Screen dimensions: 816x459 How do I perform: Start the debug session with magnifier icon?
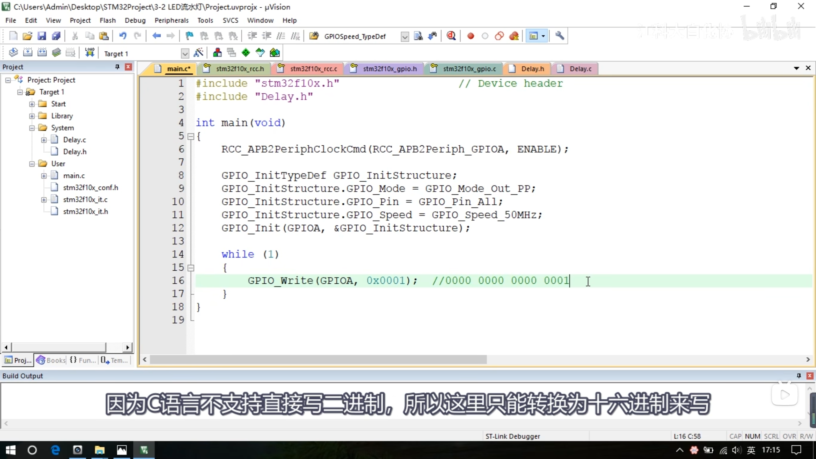coord(451,36)
